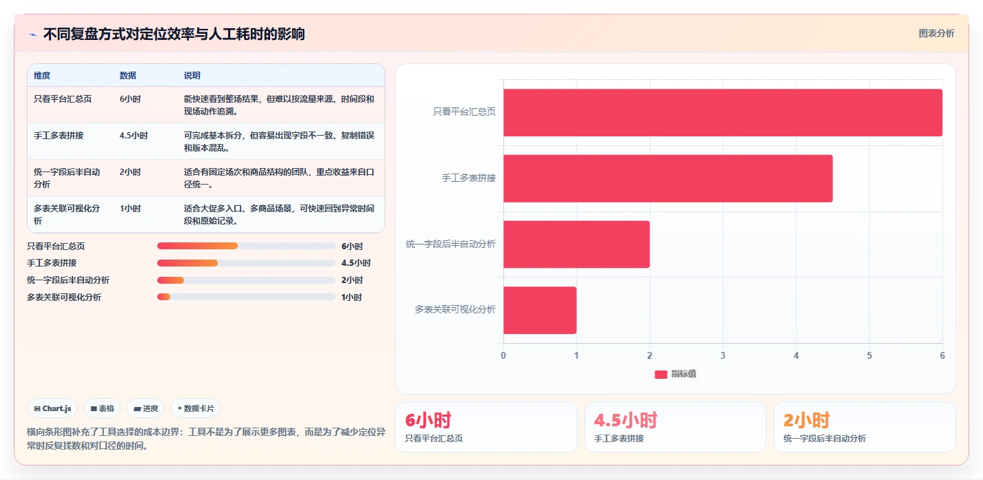Select the 表格 tag chip
The height and width of the screenshot is (480, 983).
click(x=102, y=408)
